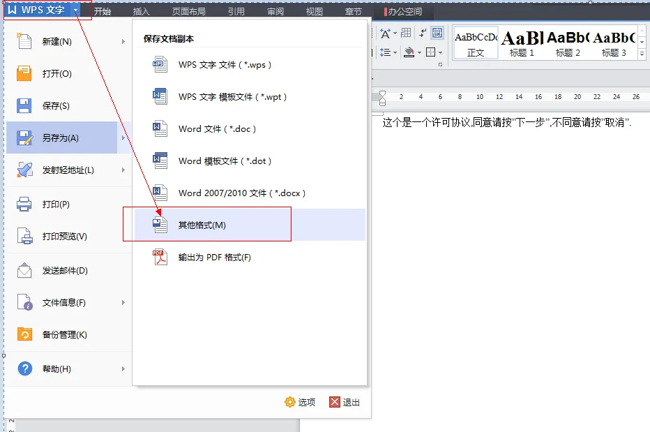Click the license agreement sentence in document

[x=506, y=122]
